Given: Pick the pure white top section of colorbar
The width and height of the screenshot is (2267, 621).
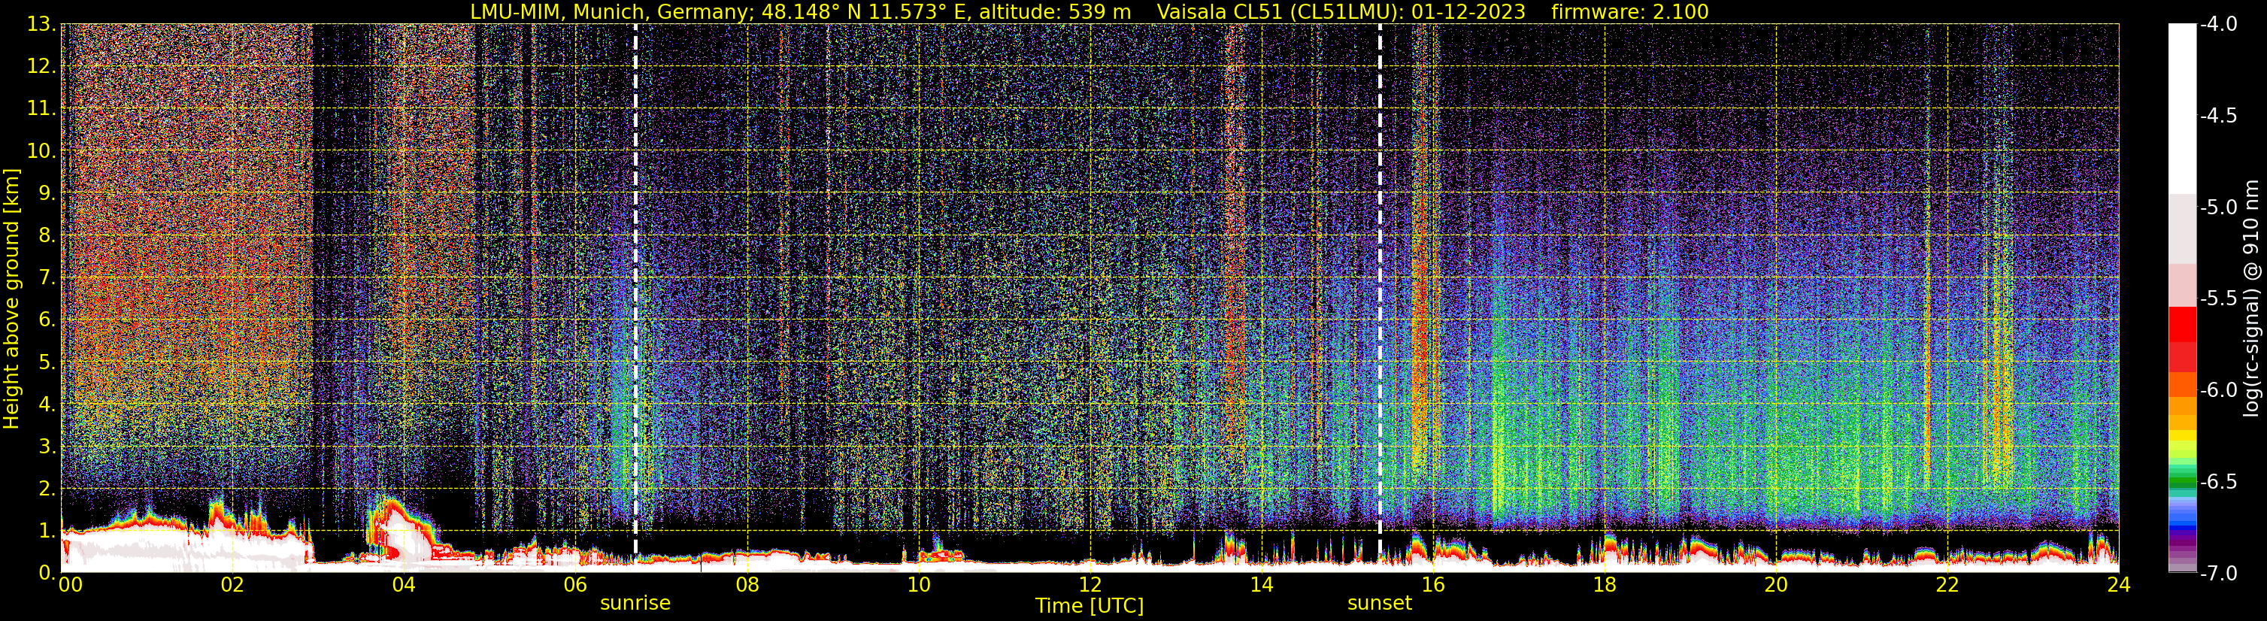Looking at the screenshot, I should (2181, 108).
